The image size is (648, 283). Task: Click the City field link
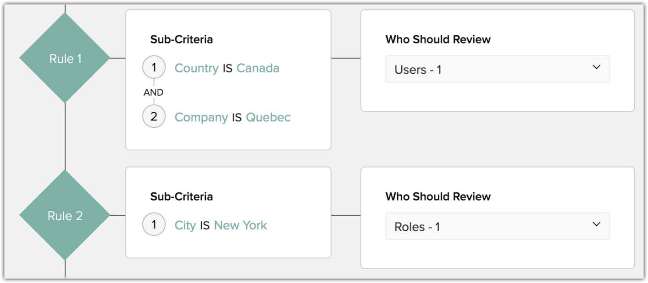tap(185, 225)
